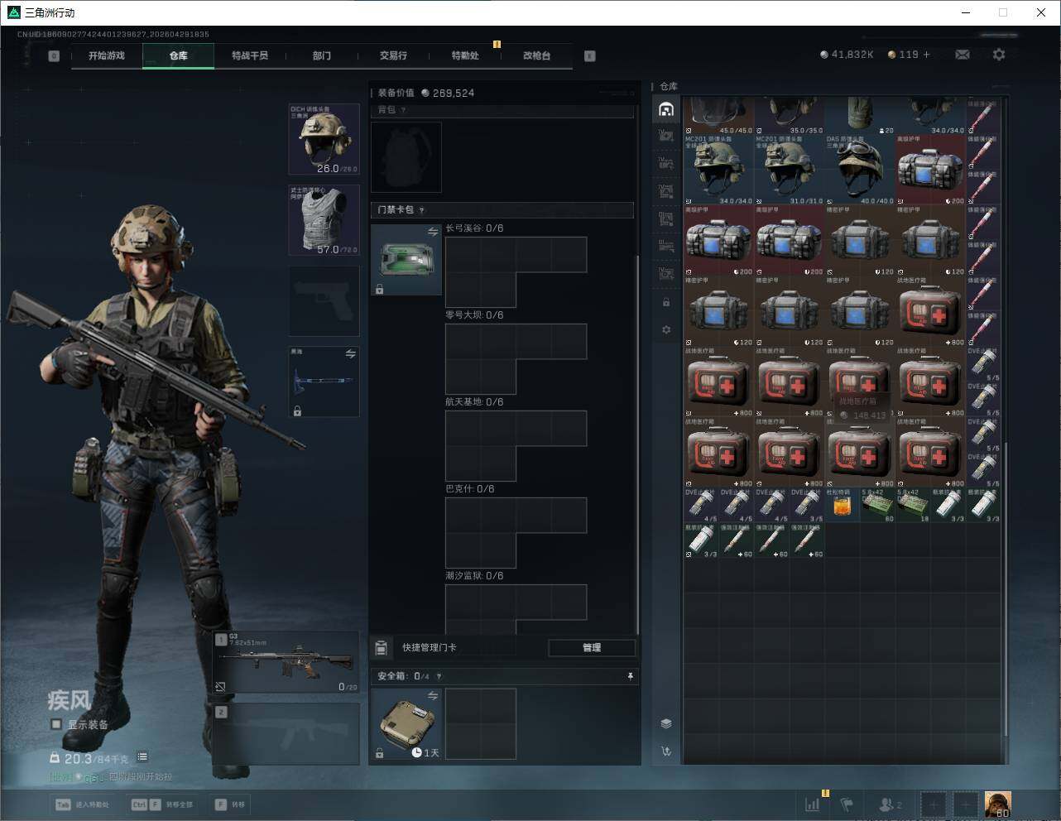Click the F 转移 shortcut button

point(231,804)
